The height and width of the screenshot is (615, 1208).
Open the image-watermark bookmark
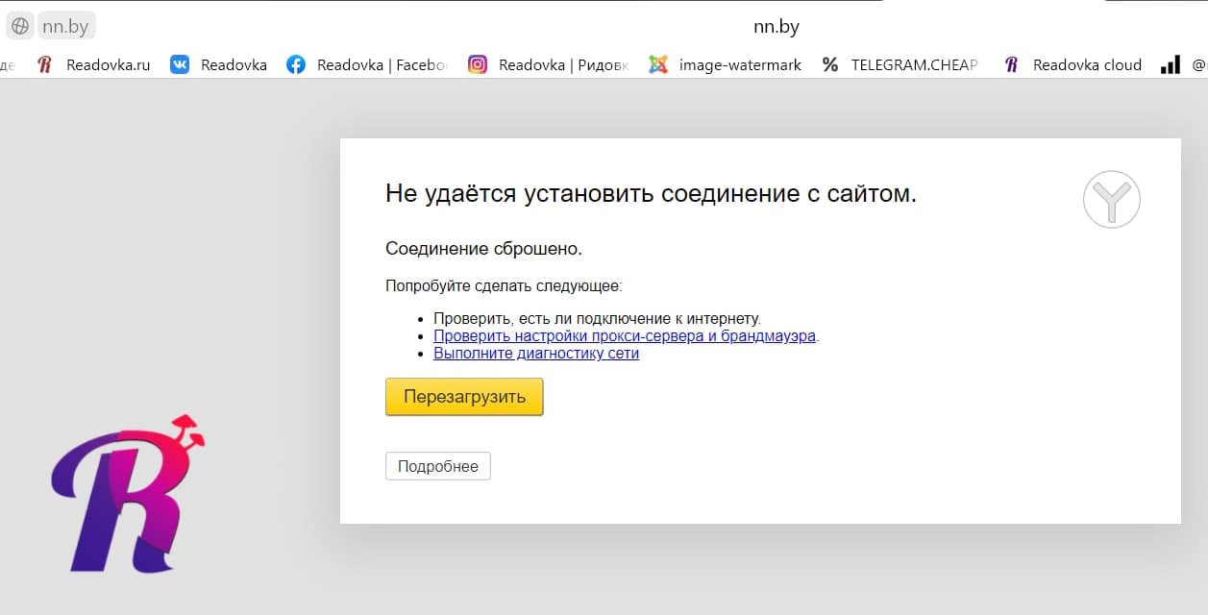pyautogui.click(x=725, y=65)
